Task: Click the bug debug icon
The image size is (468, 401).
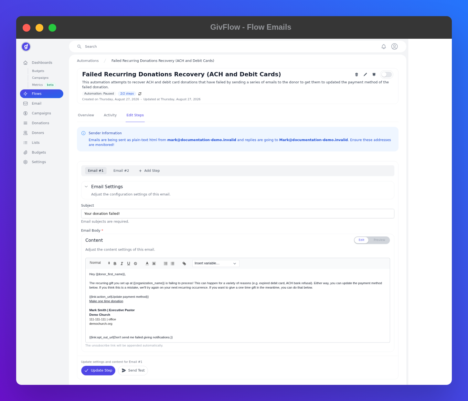Action: (x=374, y=75)
